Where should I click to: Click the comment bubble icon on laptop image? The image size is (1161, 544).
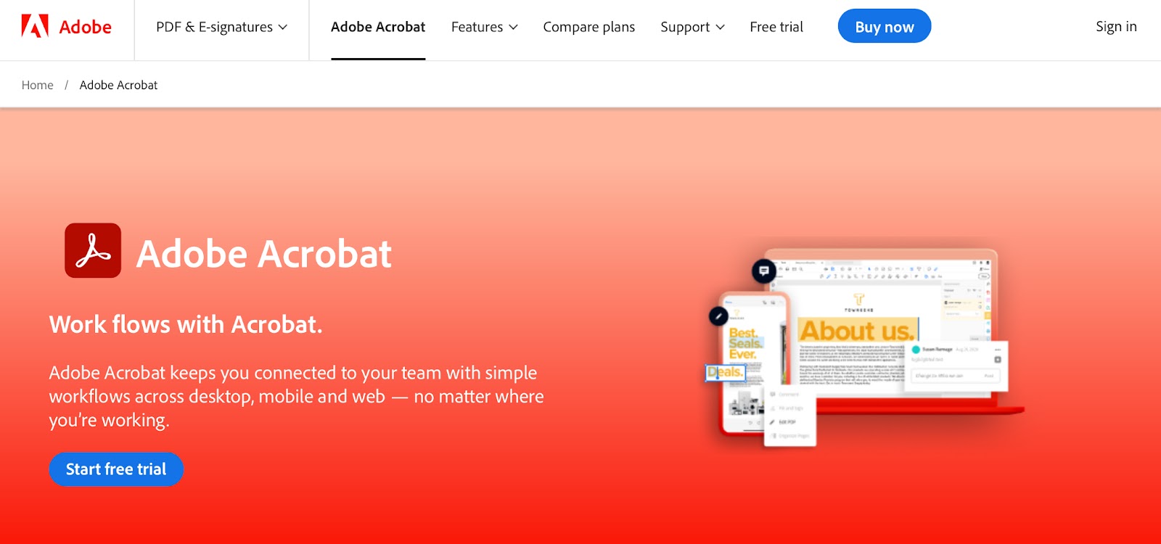[x=763, y=271]
